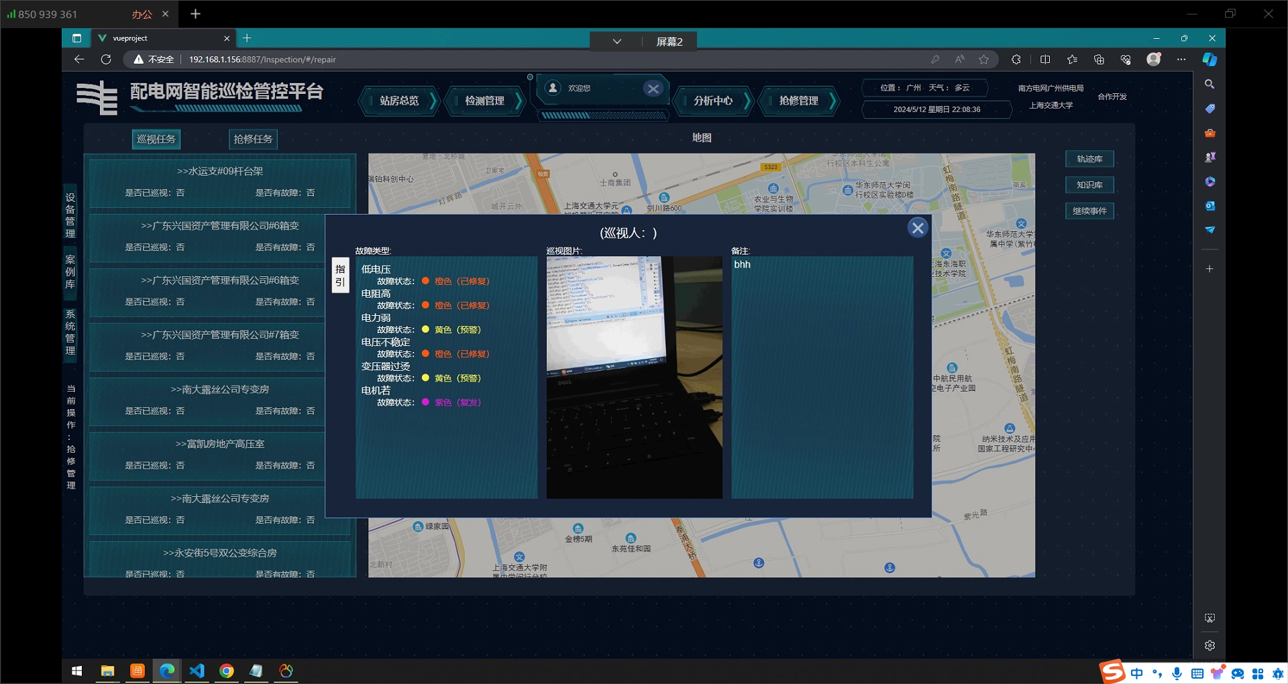Open Google Chrome from the taskbar

(x=227, y=671)
